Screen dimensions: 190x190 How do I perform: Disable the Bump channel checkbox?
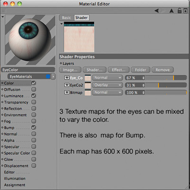(x=34, y=128)
